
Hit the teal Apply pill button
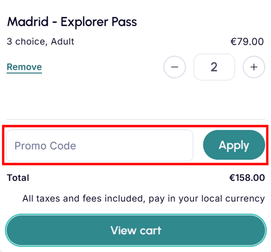pos(234,145)
